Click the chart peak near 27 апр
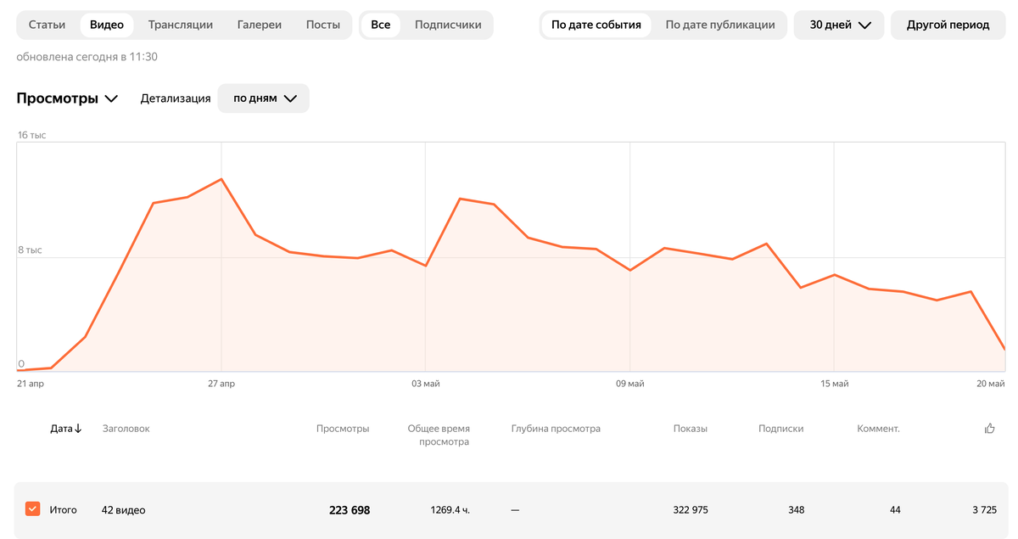The width and height of the screenshot is (1018, 539). 221,179
